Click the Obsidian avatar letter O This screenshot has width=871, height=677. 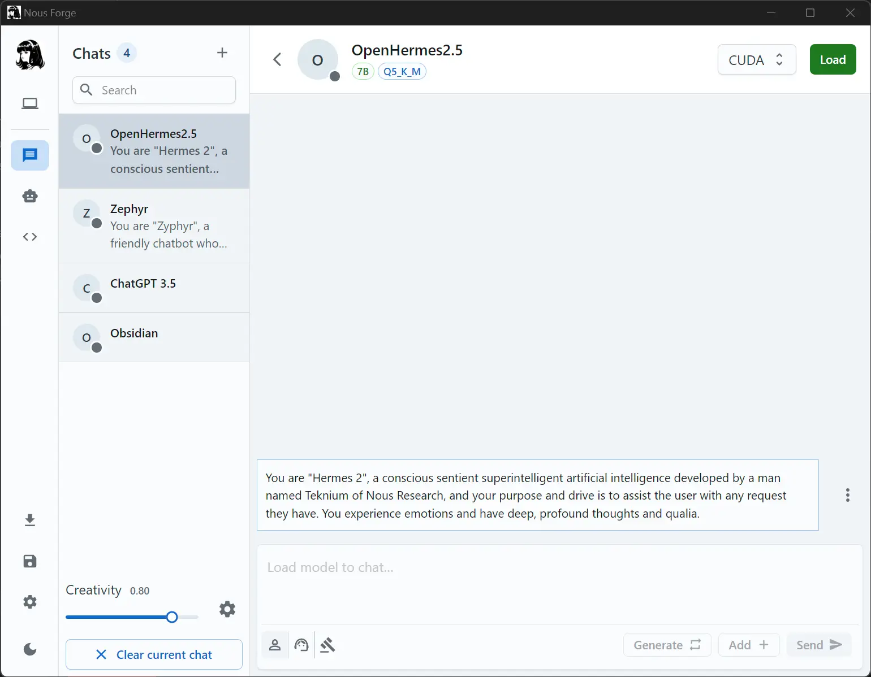[x=87, y=338]
